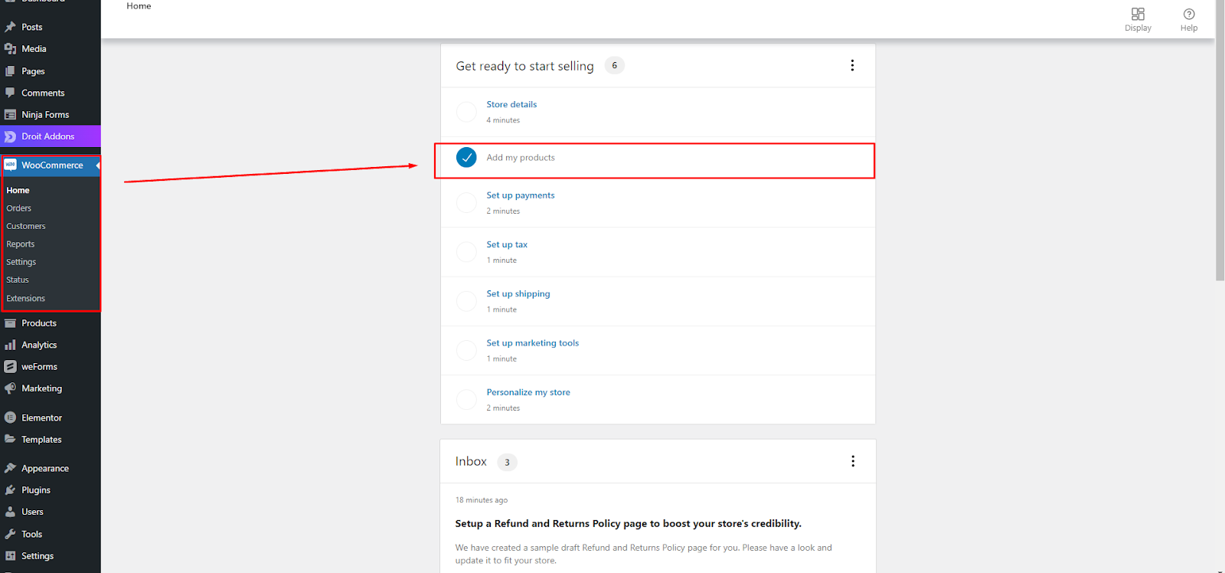This screenshot has width=1225, height=573.
Task: Click the Droit Addons logo icon
Action: coord(10,136)
